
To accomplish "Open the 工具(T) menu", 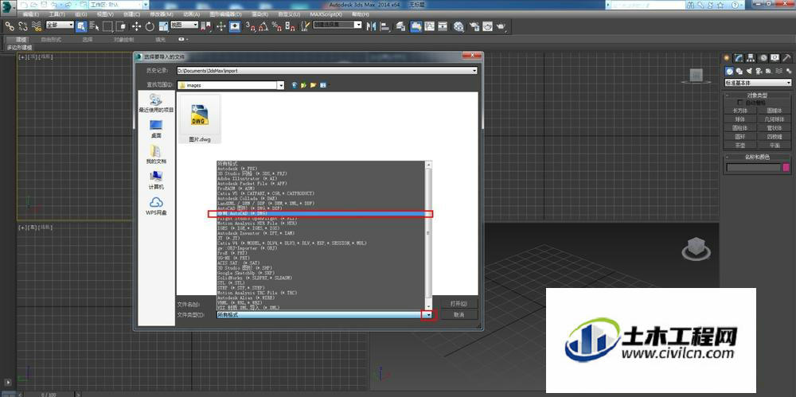I will pyautogui.click(x=56, y=14).
